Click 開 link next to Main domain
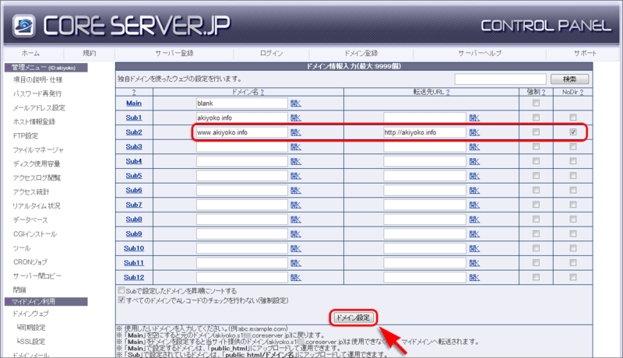The height and width of the screenshot is (358, 623). click(296, 104)
